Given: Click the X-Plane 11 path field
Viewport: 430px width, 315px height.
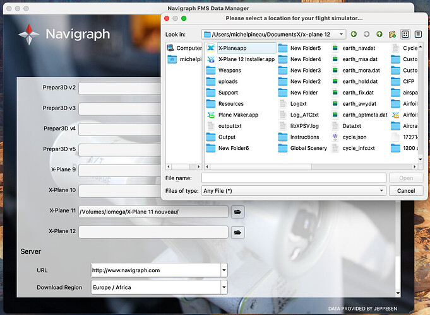Looking at the screenshot, I should click(x=153, y=212).
